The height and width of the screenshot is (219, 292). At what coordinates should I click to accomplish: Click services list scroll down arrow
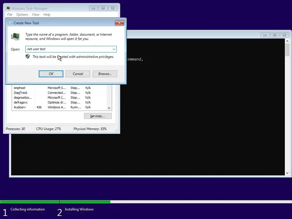click(109, 108)
